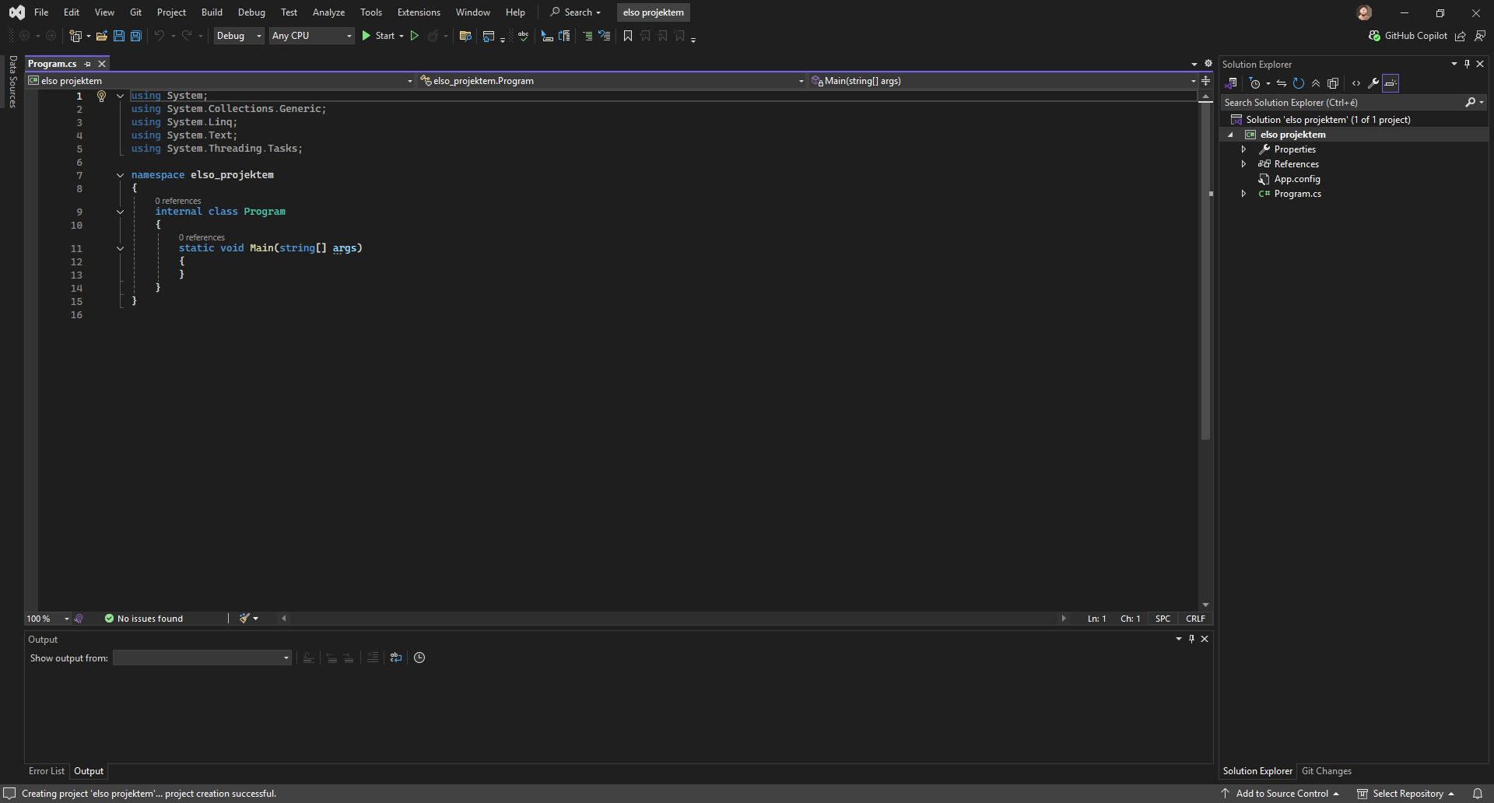1494x803 pixels.
Task: Open the Debug configuration dropdown
Action: pos(238,36)
